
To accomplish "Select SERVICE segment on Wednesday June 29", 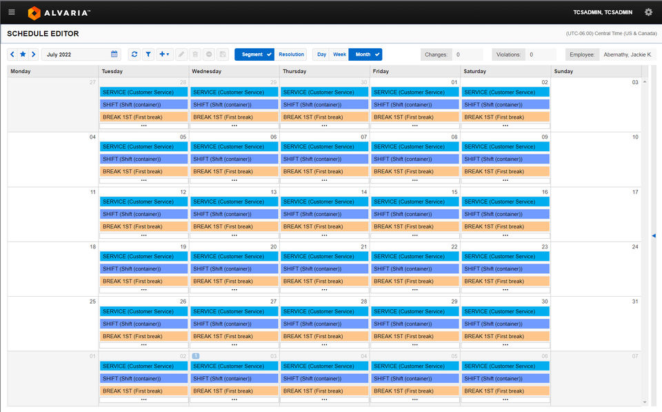I will (x=234, y=92).
